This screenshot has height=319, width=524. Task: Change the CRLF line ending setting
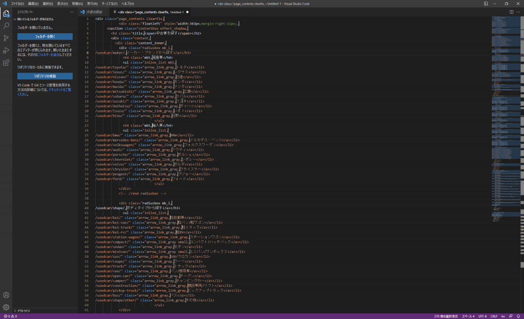coord(494,316)
